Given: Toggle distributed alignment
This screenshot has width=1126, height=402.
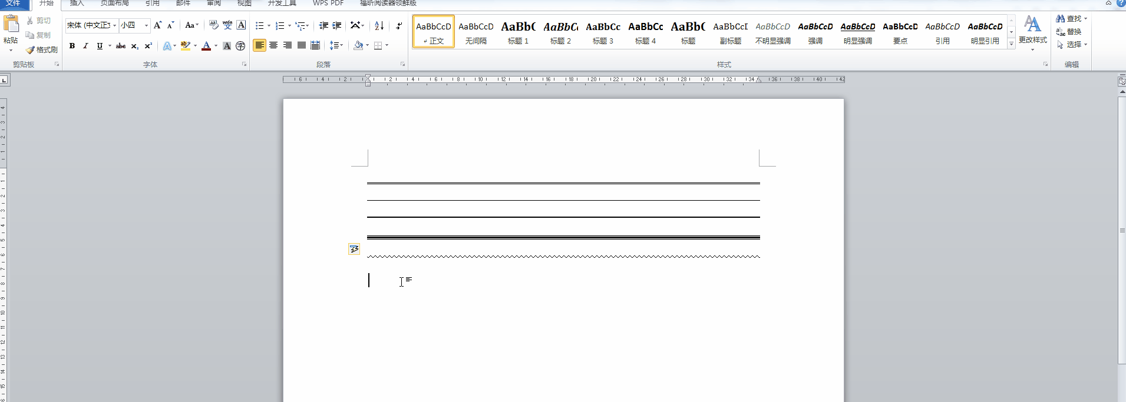Looking at the screenshot, I should [315, 45].
